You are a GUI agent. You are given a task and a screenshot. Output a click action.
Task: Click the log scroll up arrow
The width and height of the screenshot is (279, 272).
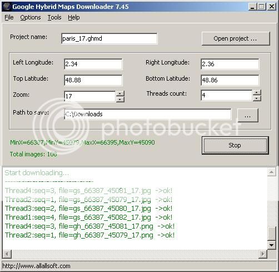(x=272, y=172)
